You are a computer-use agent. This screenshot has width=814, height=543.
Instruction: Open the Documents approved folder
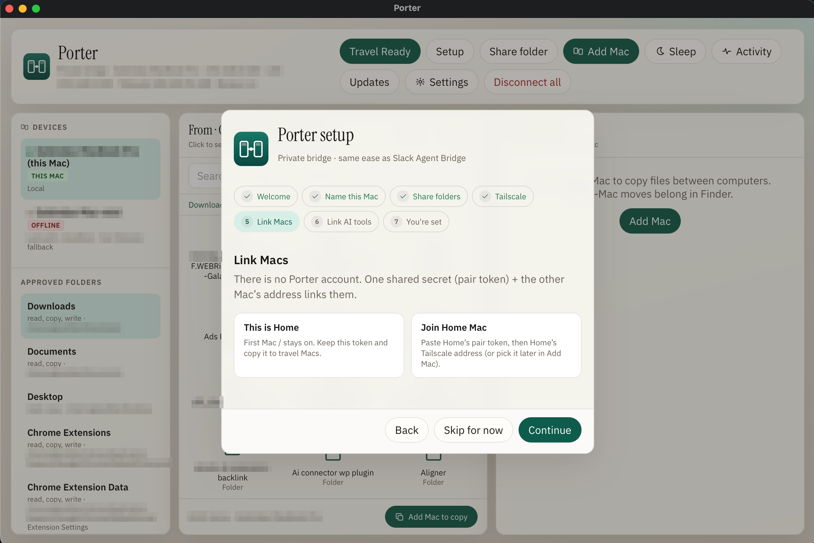(x=91, y=361)
